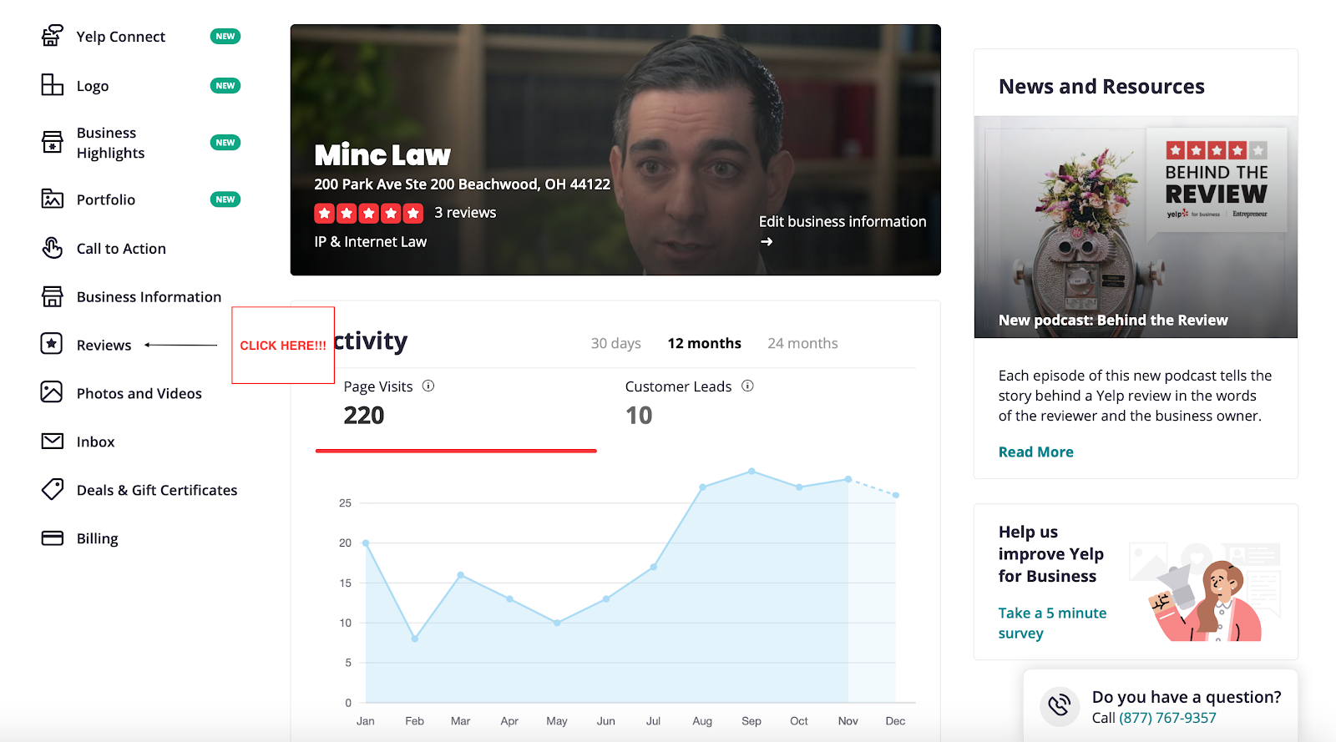The height and width of the screenshot is (742, 1336).
Task: Click the (877) 767-9357 phone number
Action: pyautogui.click(x=1167, y=718)
